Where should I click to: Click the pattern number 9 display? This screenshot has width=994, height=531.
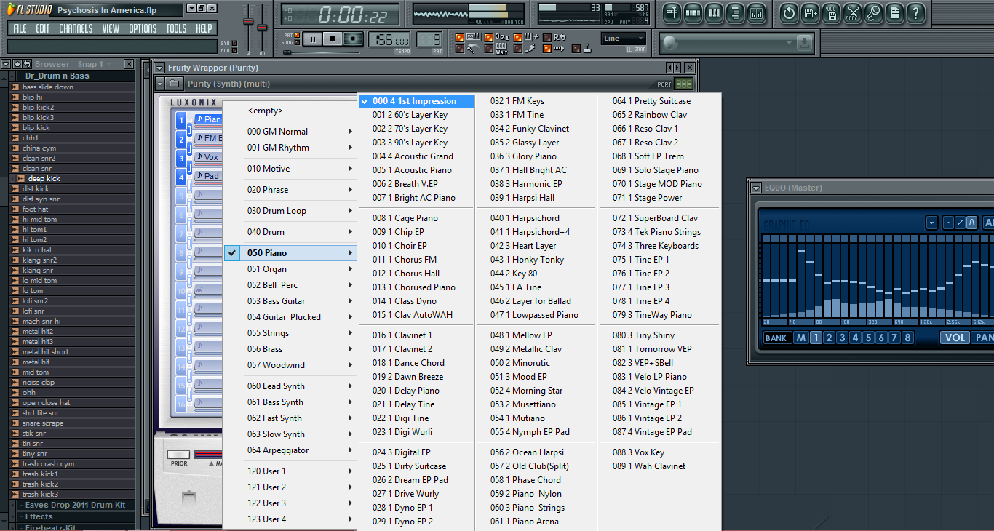(x=429, y=39)
